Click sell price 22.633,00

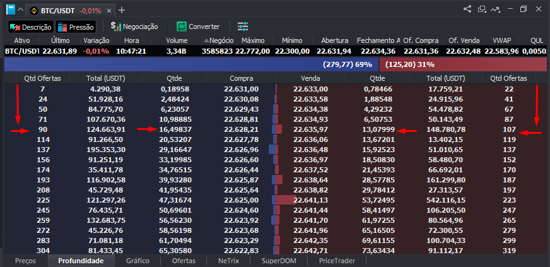(310, 89)
